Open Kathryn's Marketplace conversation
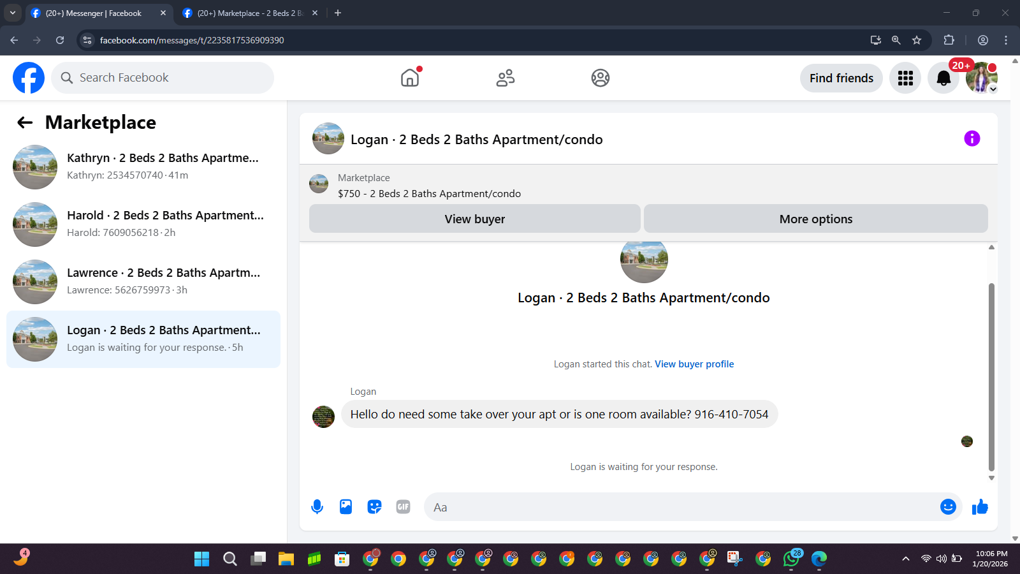 click(143, 167)
